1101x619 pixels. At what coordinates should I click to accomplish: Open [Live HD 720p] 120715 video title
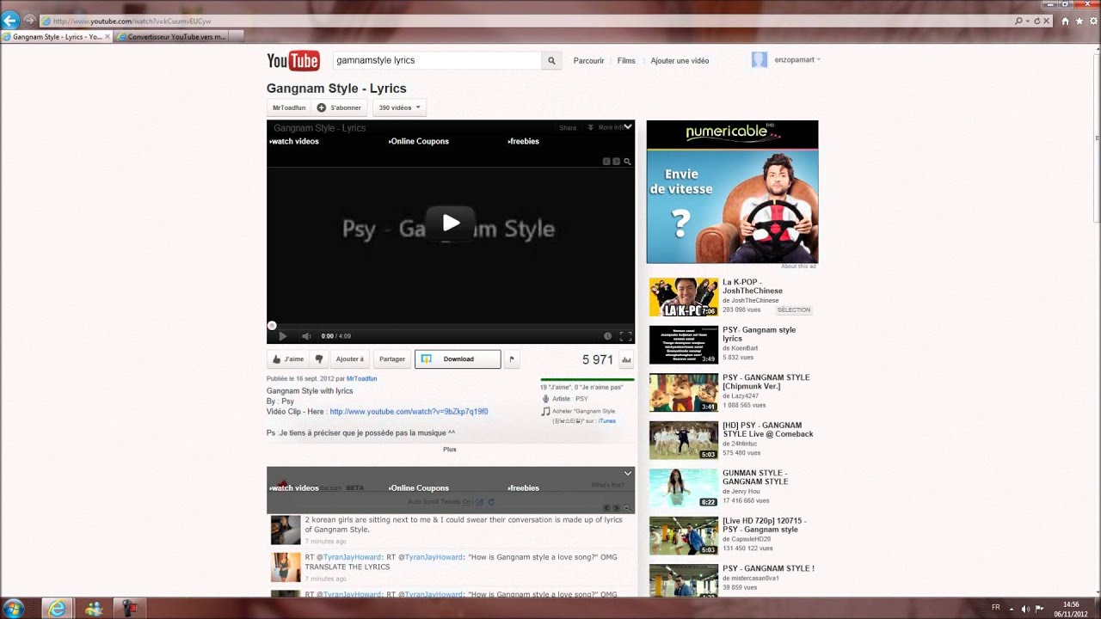[x=765, y=525]
